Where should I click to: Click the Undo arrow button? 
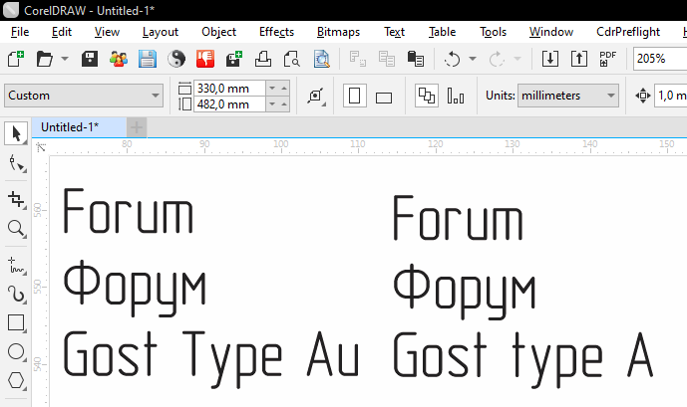(452, 59)
